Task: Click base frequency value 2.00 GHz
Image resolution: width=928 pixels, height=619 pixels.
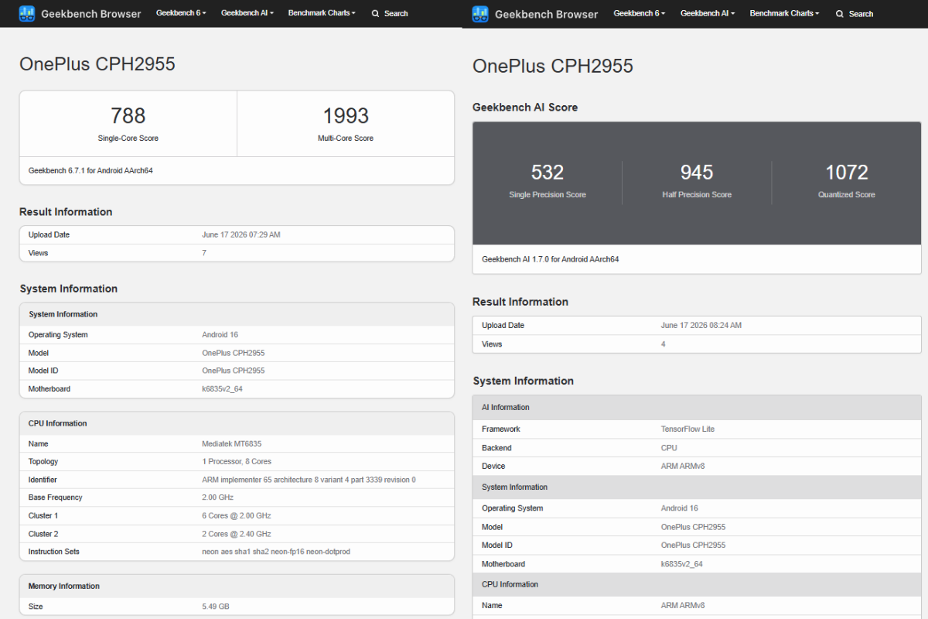Action: 217,498
